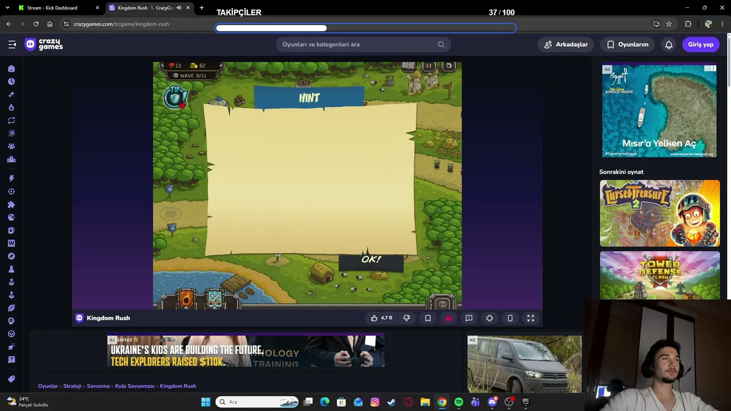Open the notifications bell
The height and width of the screenshot is (411, 731).
point(669,45)
